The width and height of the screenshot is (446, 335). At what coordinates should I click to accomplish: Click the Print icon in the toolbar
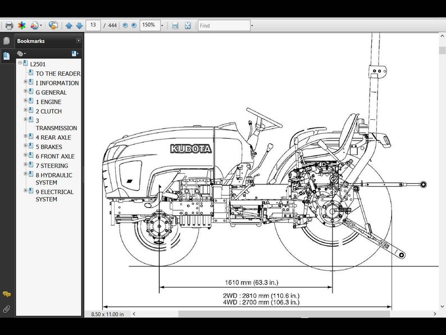9,26
